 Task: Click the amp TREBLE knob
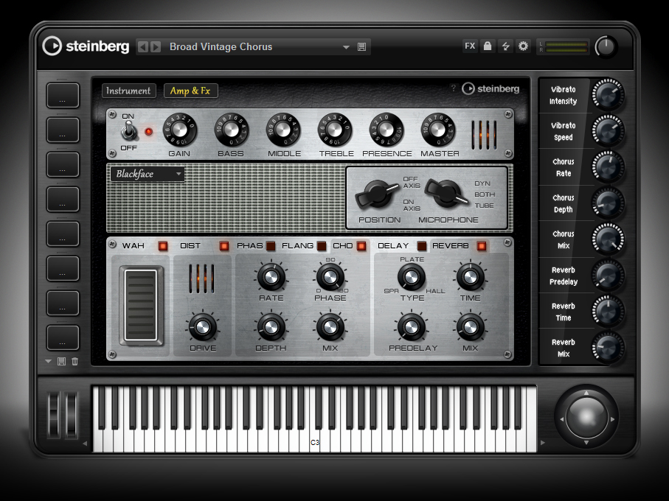(335, 130)
